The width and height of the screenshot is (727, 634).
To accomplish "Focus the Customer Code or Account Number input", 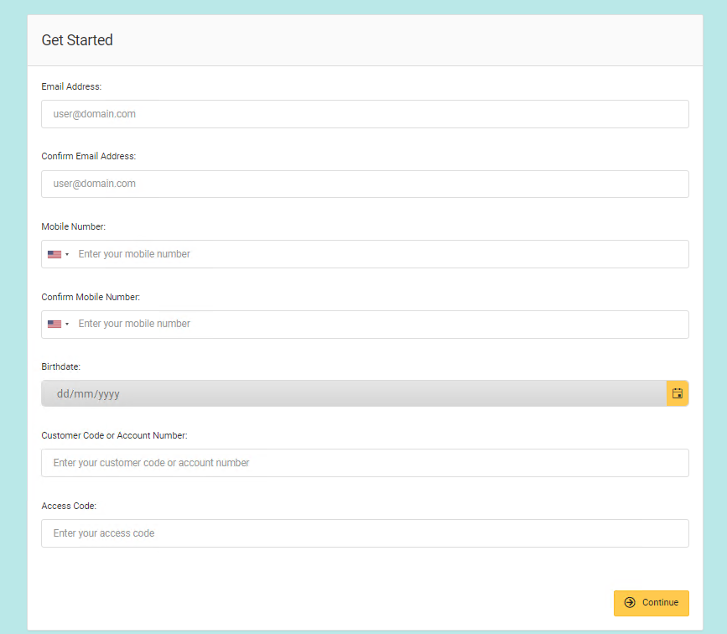I will point(365,463).
